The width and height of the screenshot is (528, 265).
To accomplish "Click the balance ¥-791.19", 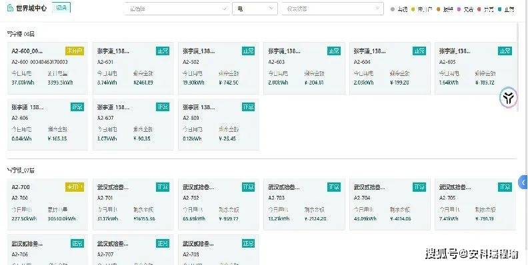I will pyautogui.click(x=485, y=218).
